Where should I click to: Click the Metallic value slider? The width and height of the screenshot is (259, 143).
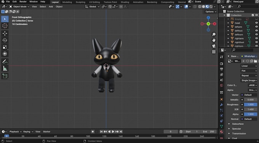point(251,100)
